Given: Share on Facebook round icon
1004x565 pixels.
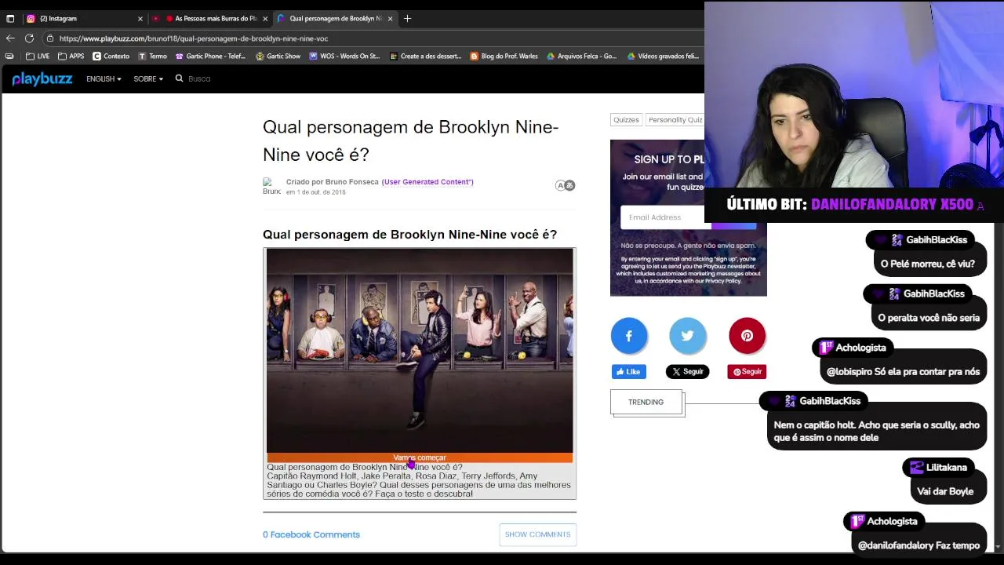Looking at the screenshot, I should [x=629, y=336].
